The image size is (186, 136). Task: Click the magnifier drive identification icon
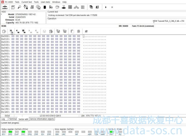click(x=19, y=7)
